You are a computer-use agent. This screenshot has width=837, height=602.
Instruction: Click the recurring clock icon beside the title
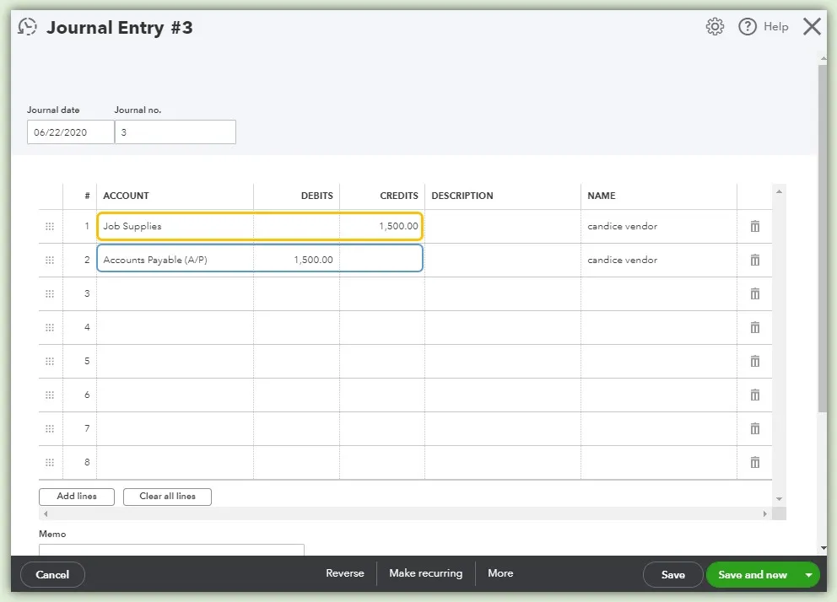tap(27, 26)
